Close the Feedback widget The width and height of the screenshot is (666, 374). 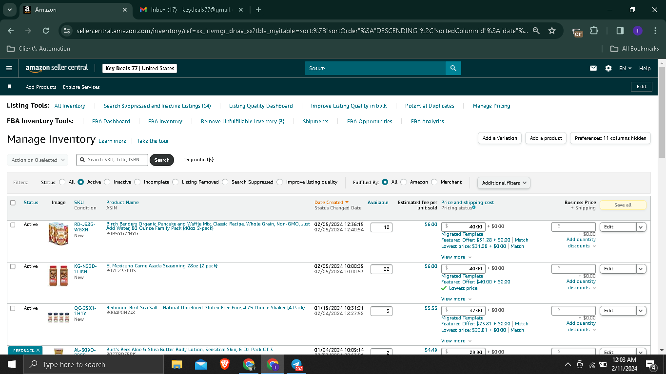38,350
